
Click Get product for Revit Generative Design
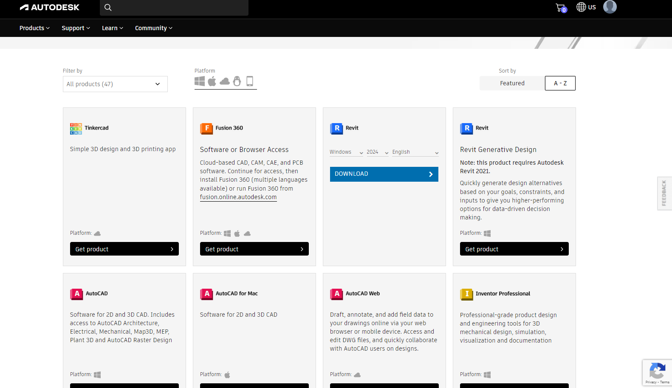coord(514,249)
